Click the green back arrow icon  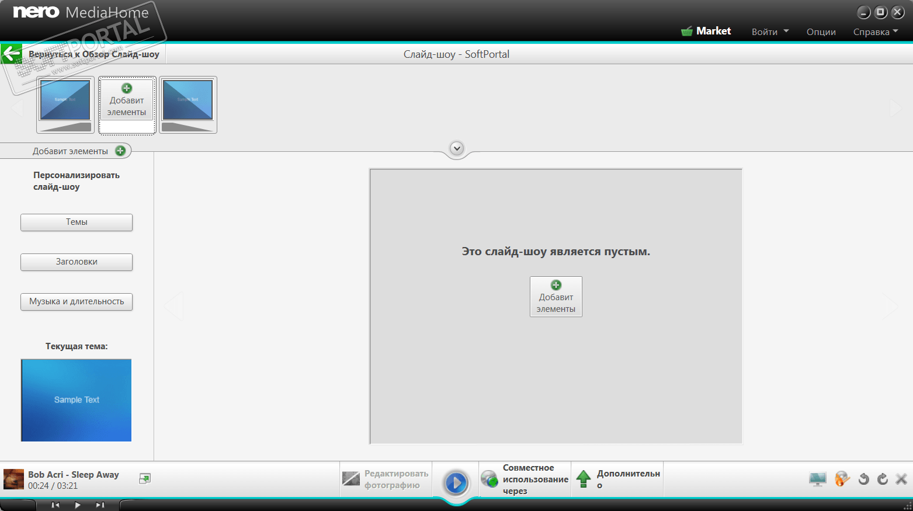(x=11, y=54)
